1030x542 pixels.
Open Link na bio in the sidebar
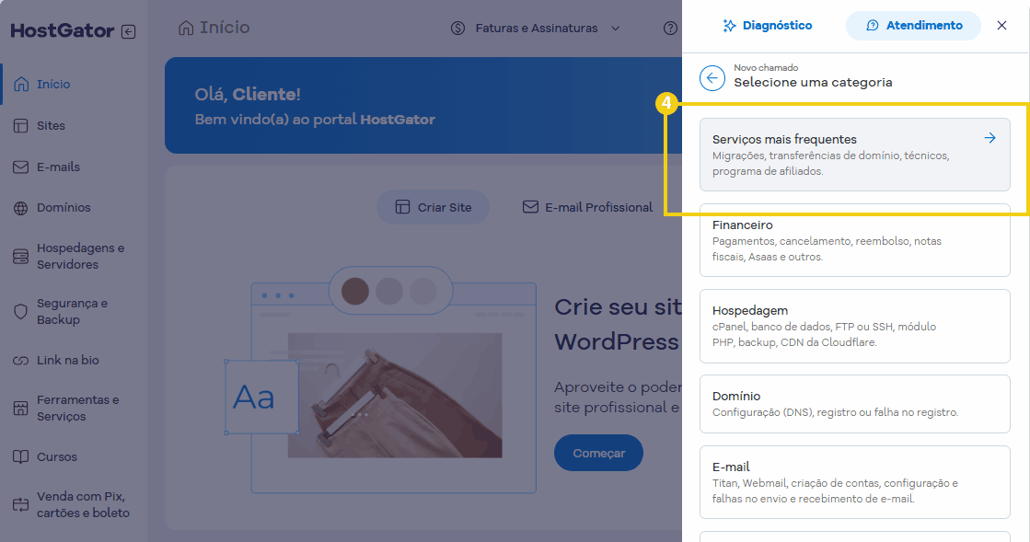point(68,360)
